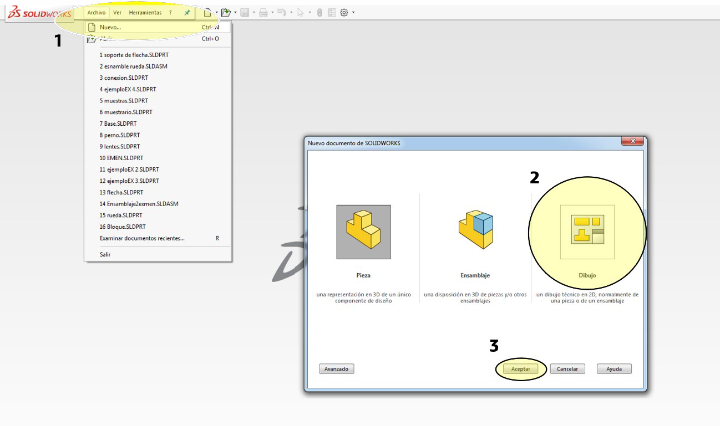Click the Dibujo label in the dialog
The image size is (720, 426).
[587, 275]
